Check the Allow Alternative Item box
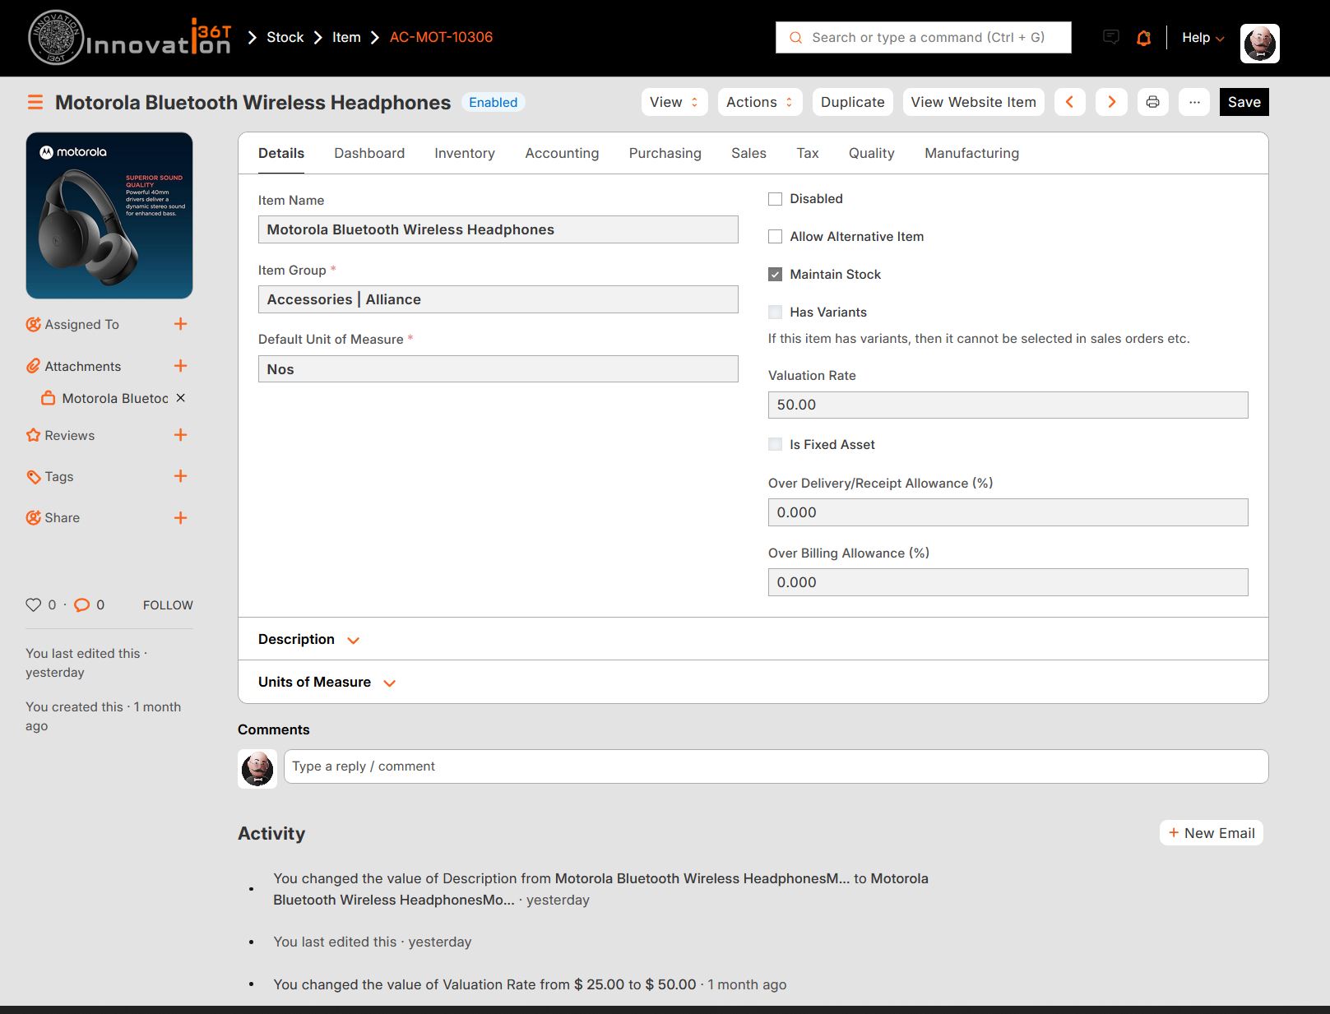The height and width of the screenshot is (1014, 1330). click(775, 237)
